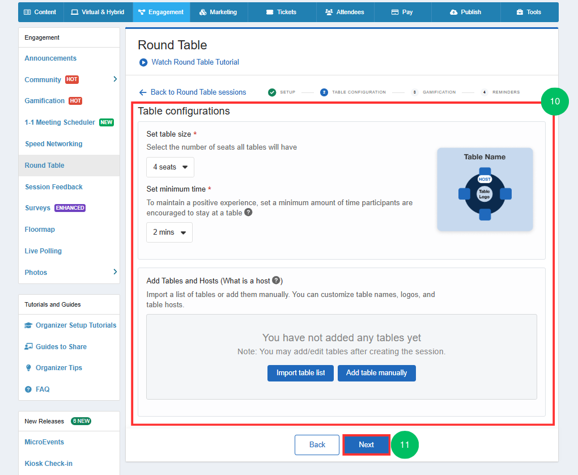Open the Content tab

coord(41,12)
